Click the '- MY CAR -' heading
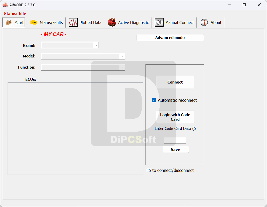The width and height of the screenshot is (267, 207). [53, 34]
